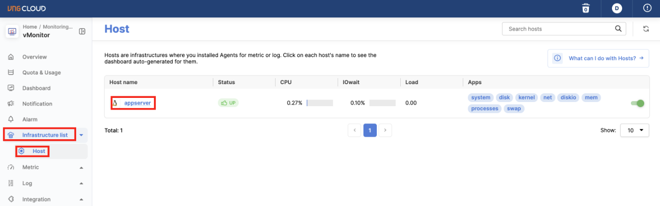Collapse the Infrastructure list section
Image resolution: width=660 pixels, height=206 pixels.
pos(81,135)
